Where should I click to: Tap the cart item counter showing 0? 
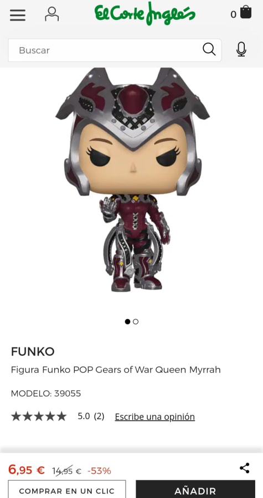(234, 14)
